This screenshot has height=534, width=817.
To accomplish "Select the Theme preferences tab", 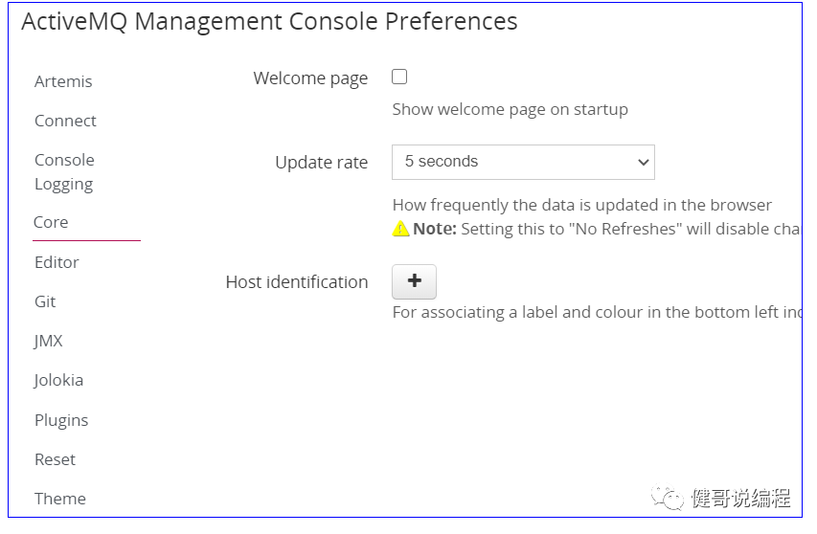I will pyautogui.click(x=60, y=499).
